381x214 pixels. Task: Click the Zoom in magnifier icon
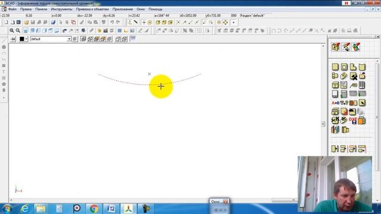pyautogui.click(x=11, y=30)
